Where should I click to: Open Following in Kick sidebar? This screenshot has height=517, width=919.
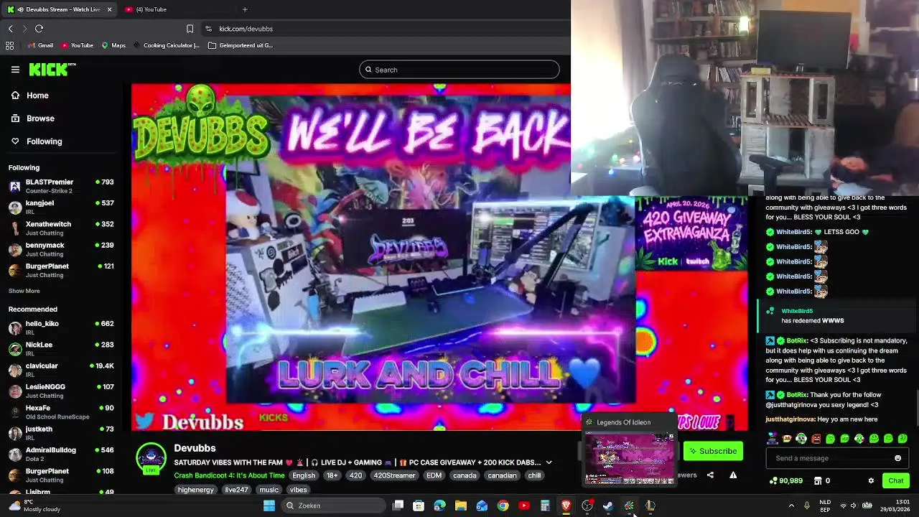pyautogui.click(x=36, y=141)
